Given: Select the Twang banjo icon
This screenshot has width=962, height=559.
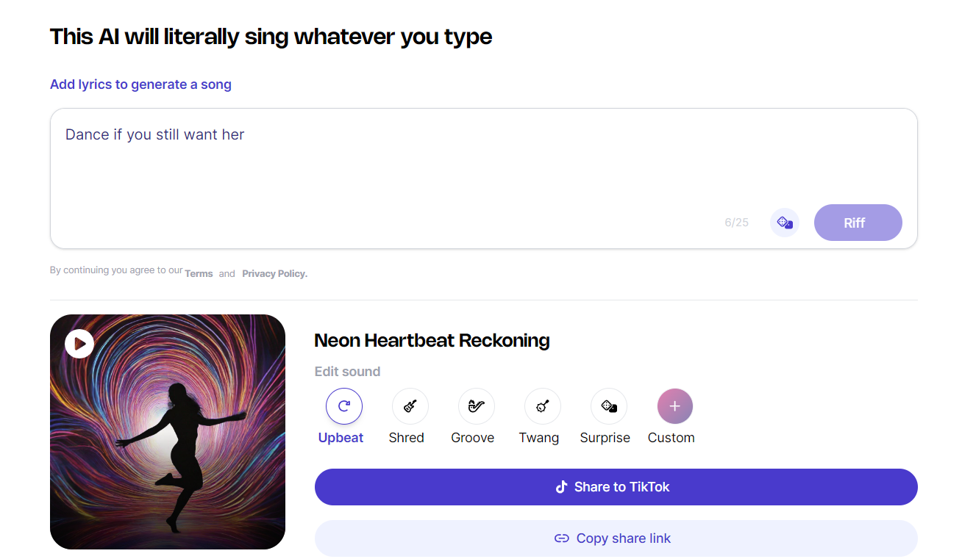Looking at the screenshot, I should tap(542, 406).
